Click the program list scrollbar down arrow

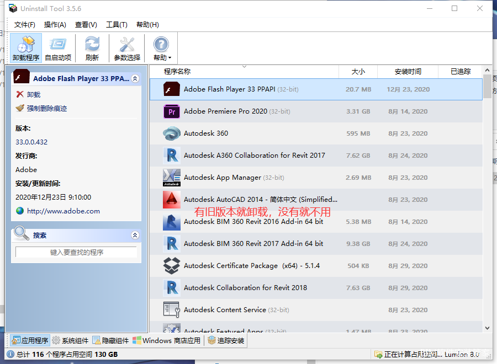click(487, 328)
